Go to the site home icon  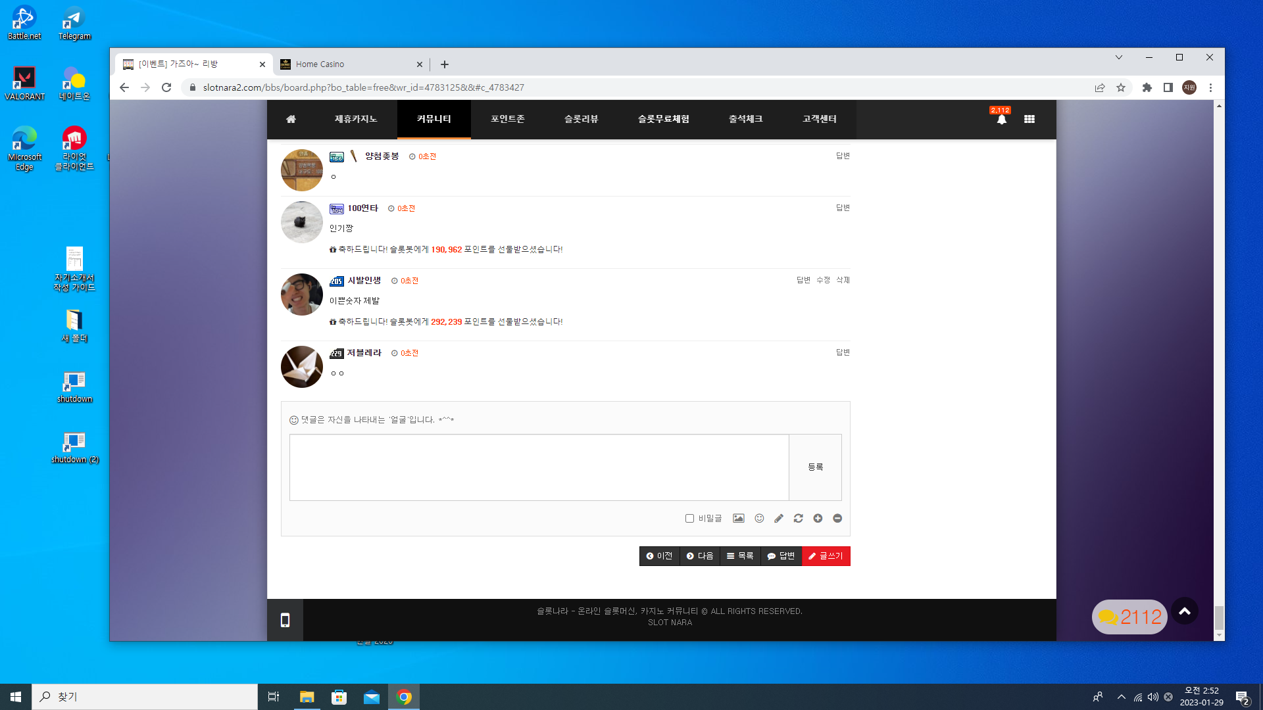291,119
